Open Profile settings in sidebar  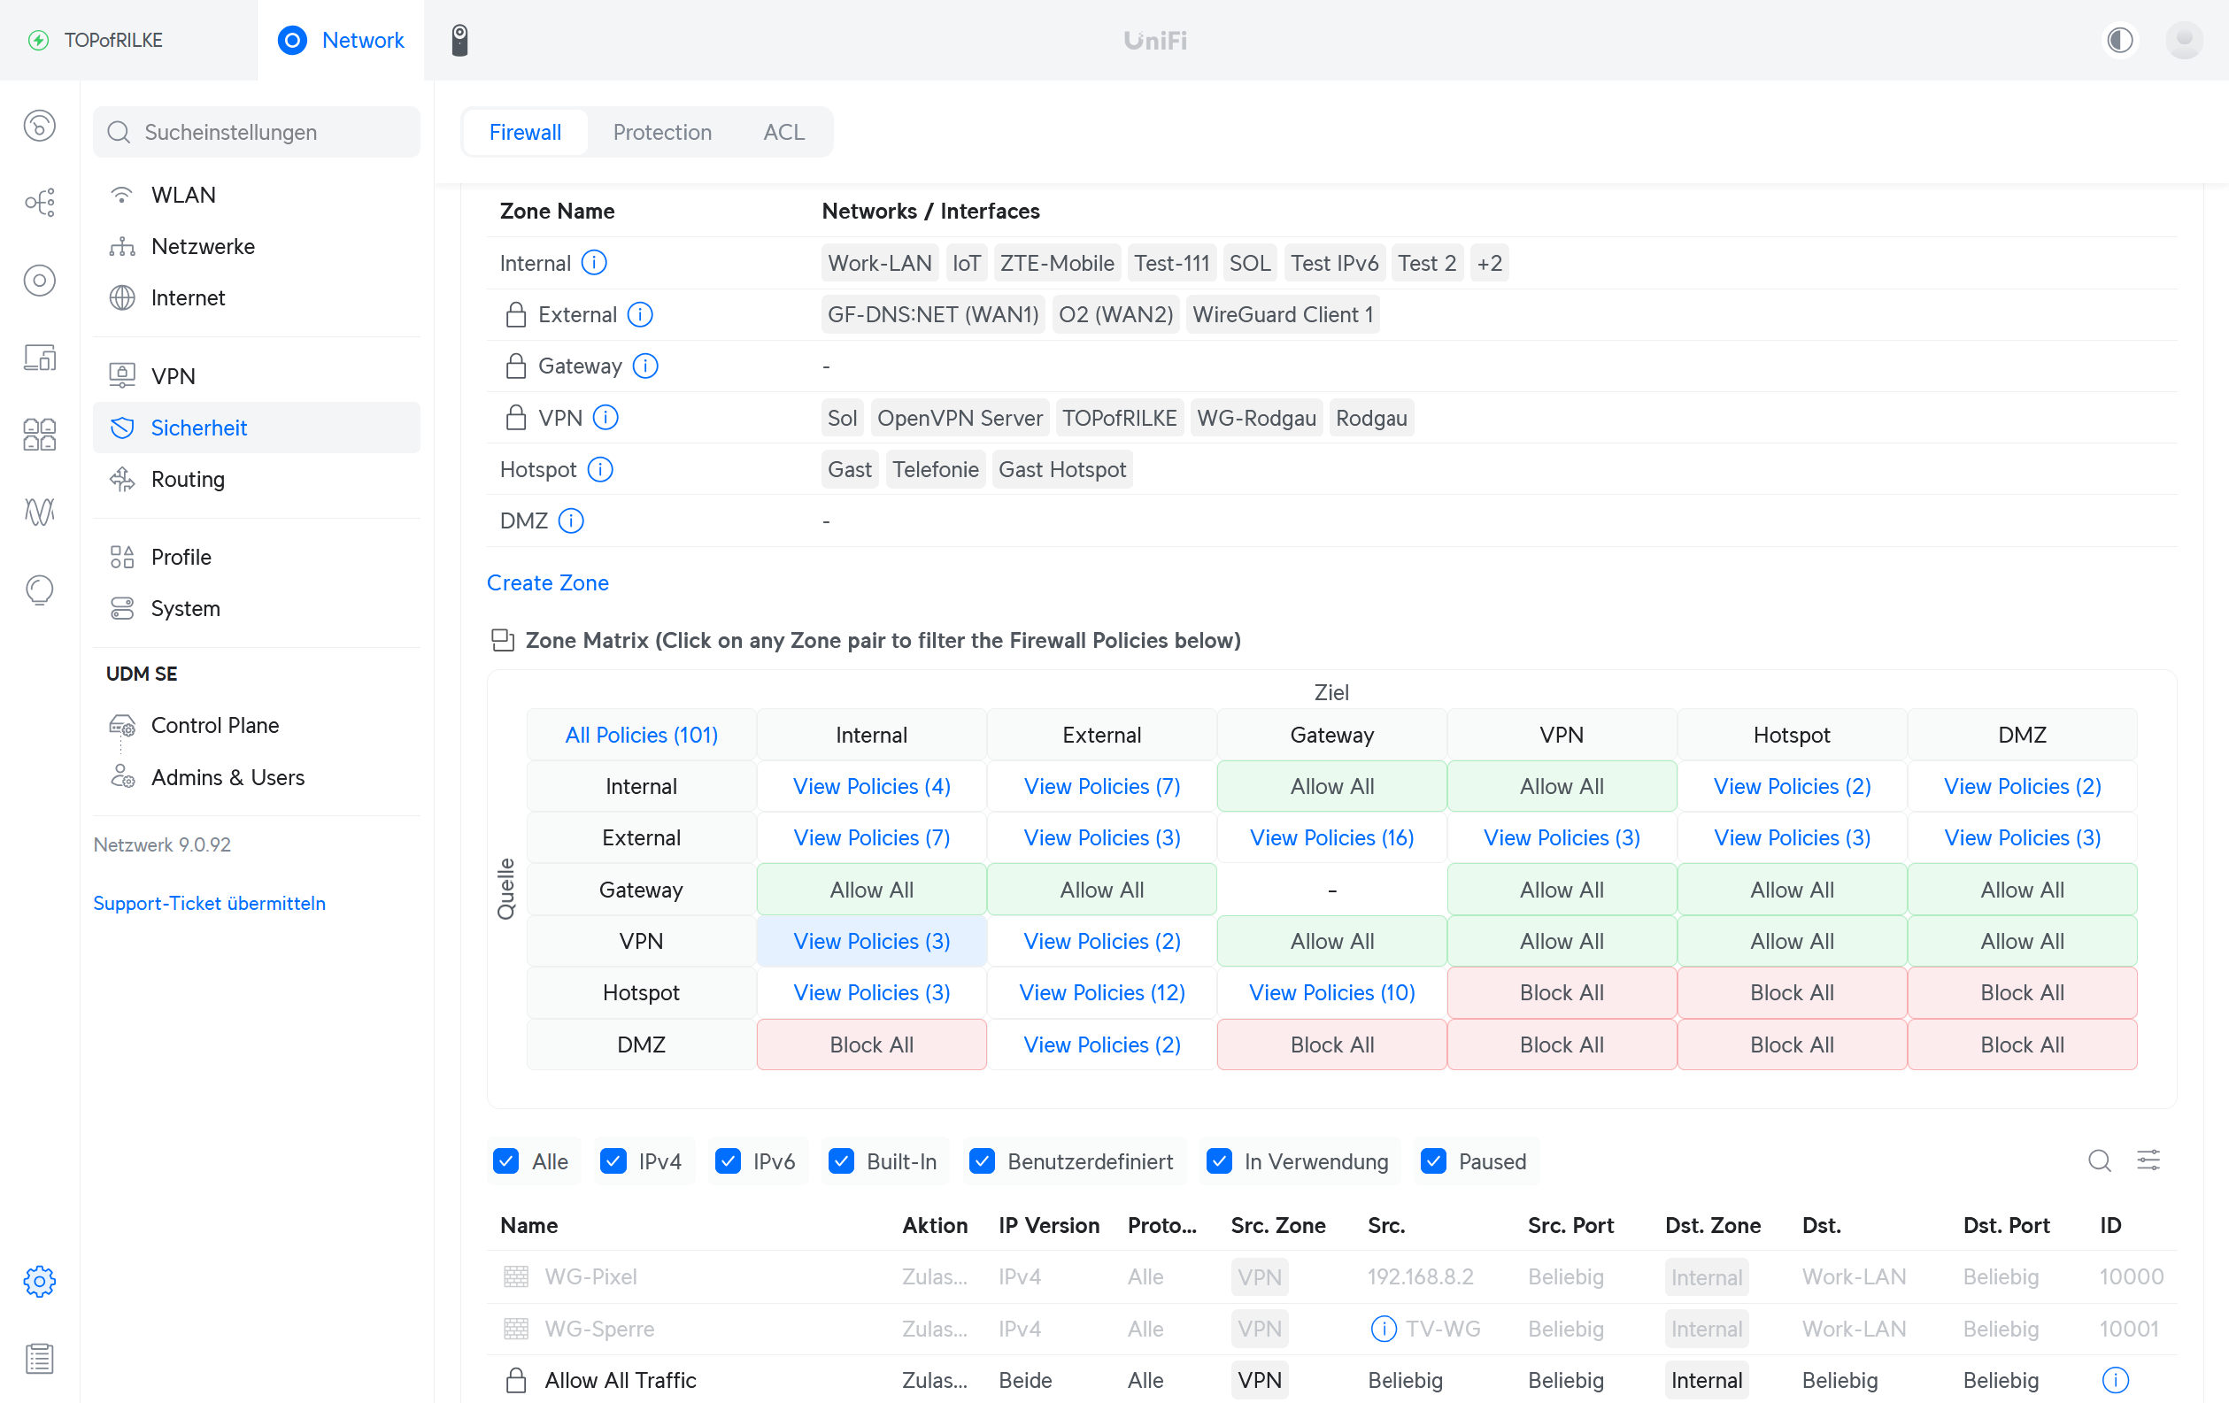[257, 557]
